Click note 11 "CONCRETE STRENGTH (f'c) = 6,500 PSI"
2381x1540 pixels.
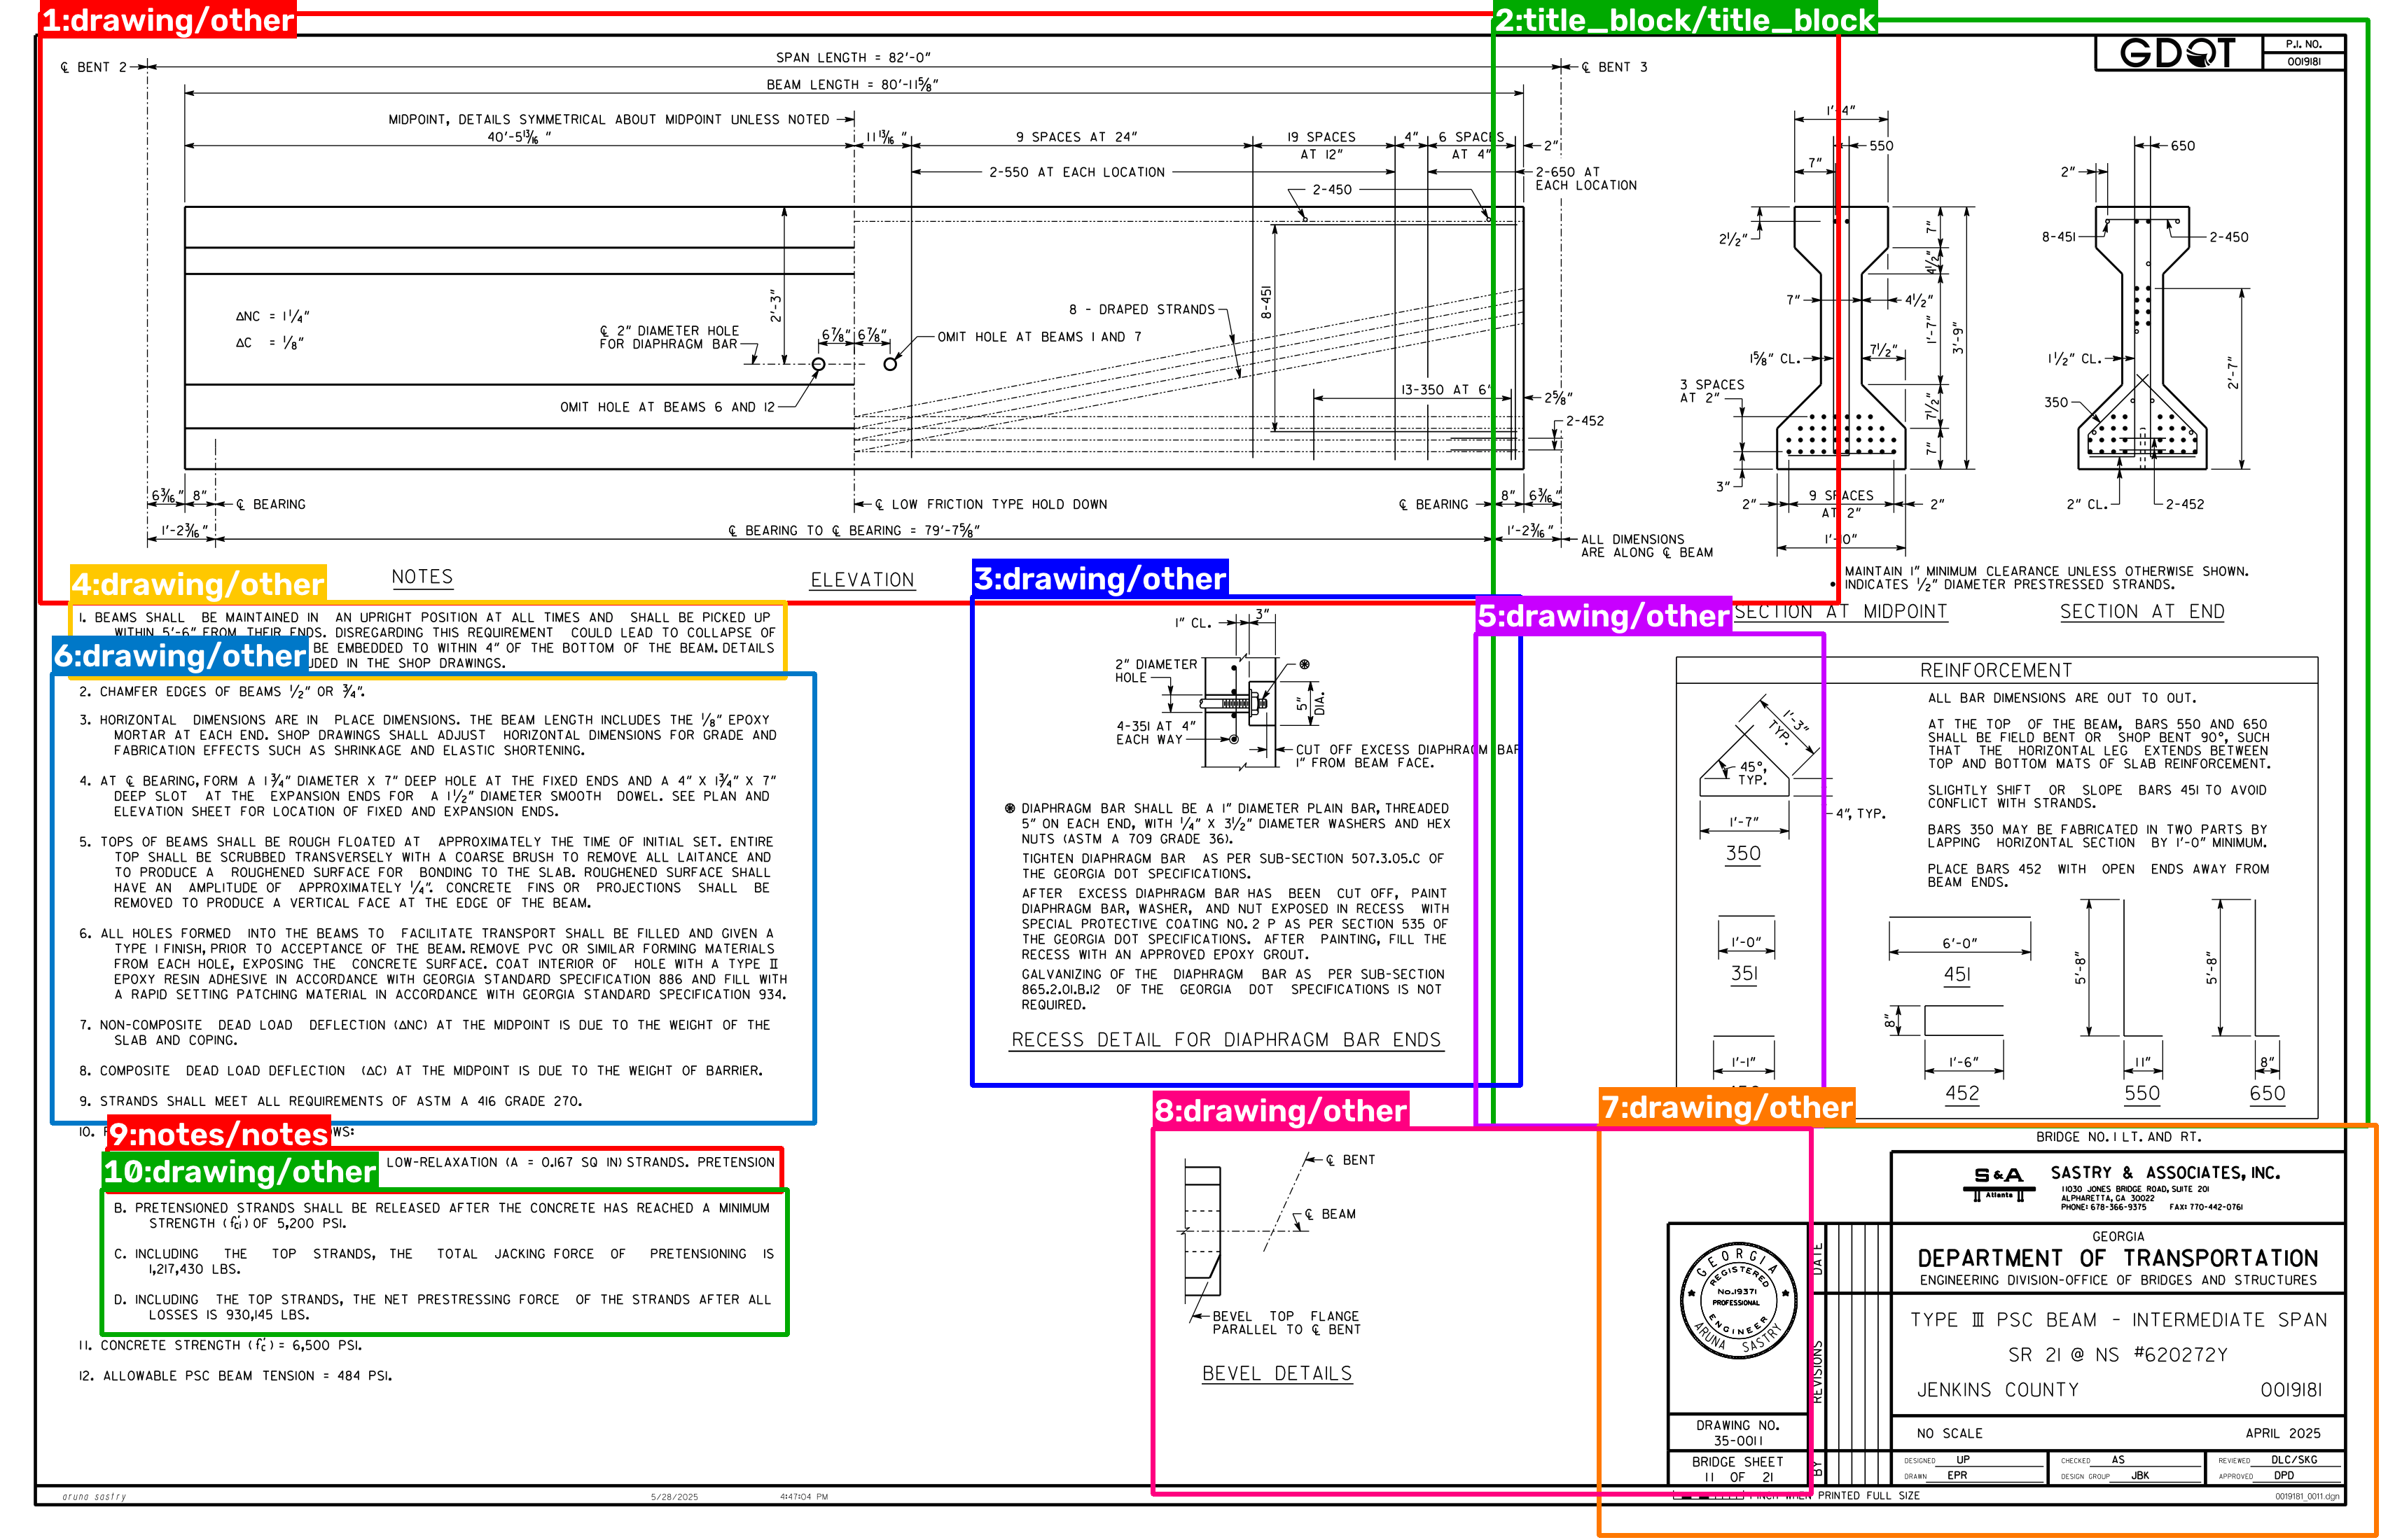[220, 1345]
